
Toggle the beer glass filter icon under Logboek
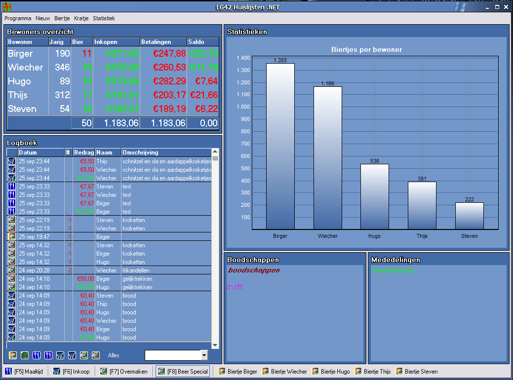click(13, 355)
